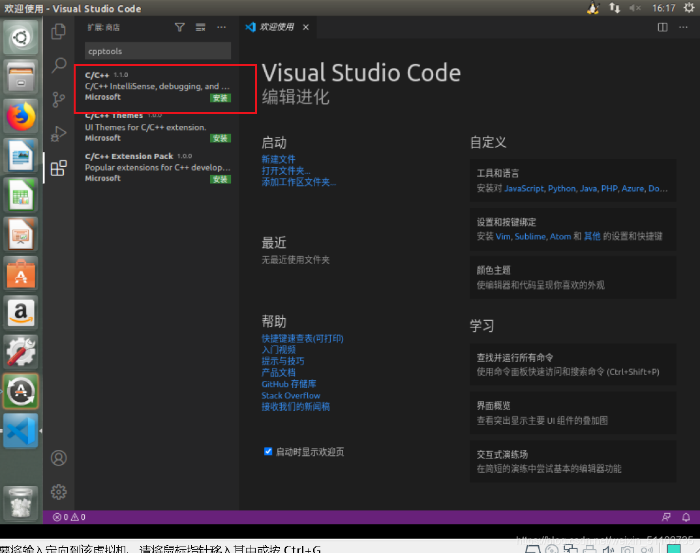Open the Explorer view in activity bar
Viewport: 700px width, 553px height.
(x=59, y=31)
